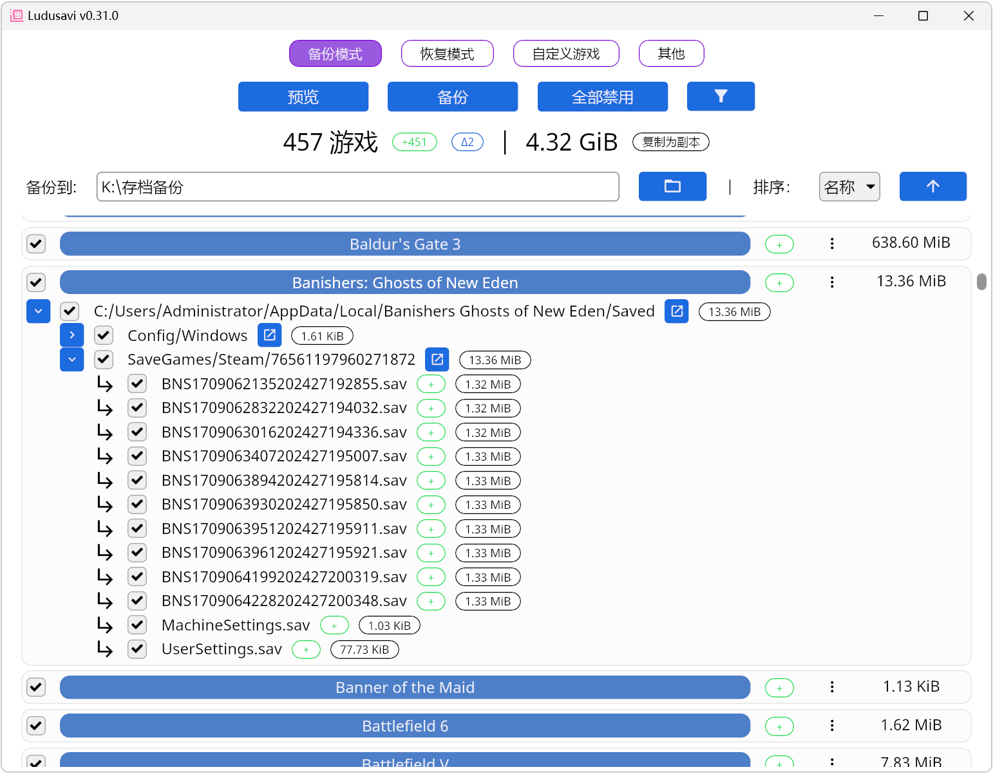The image size is (993, 774).
Task: Click the +451 new games badge
Action: [x=415, y=142]
